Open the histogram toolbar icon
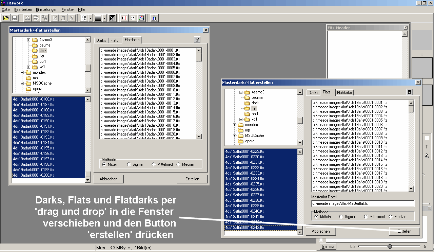Screen dimensions: 434x252 tap(124, 18)
